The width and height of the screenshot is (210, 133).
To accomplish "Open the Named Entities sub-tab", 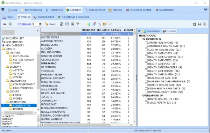I will [44, 17].
